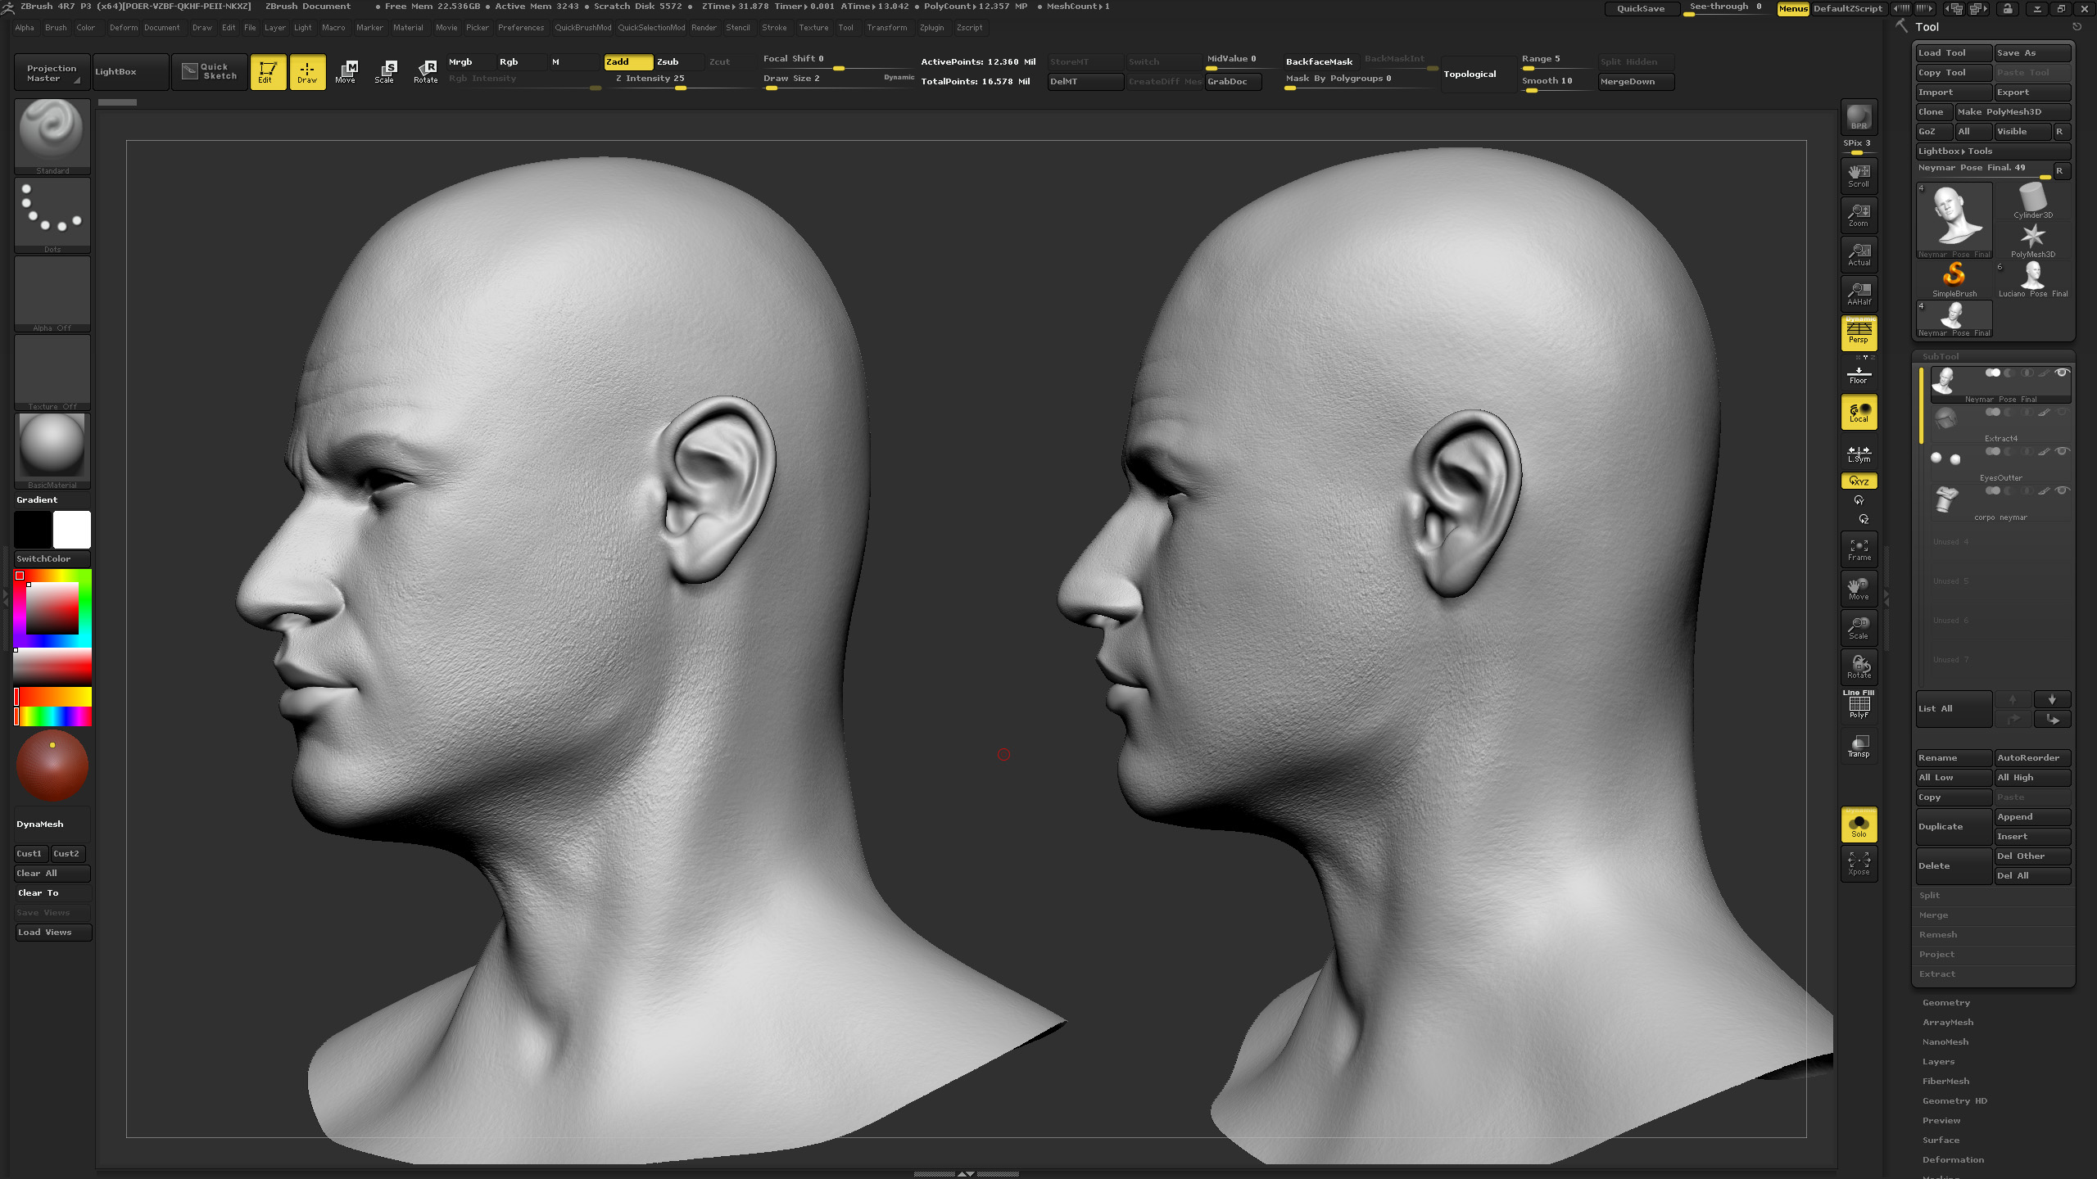Toggle Persp perspective mode

1859,333
